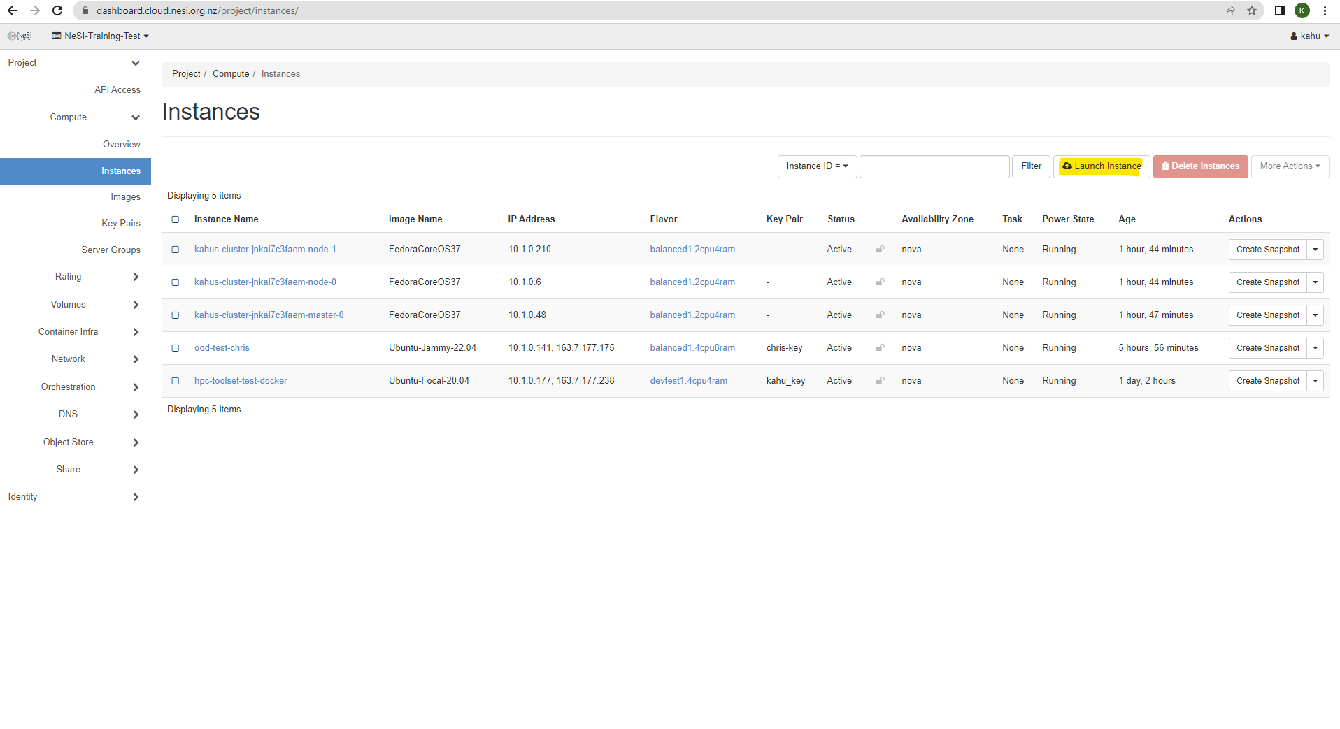This screenshot has width=1340, height=729.
Task: Open Key Pairs in the sidebar
Action: pos(120,224)
